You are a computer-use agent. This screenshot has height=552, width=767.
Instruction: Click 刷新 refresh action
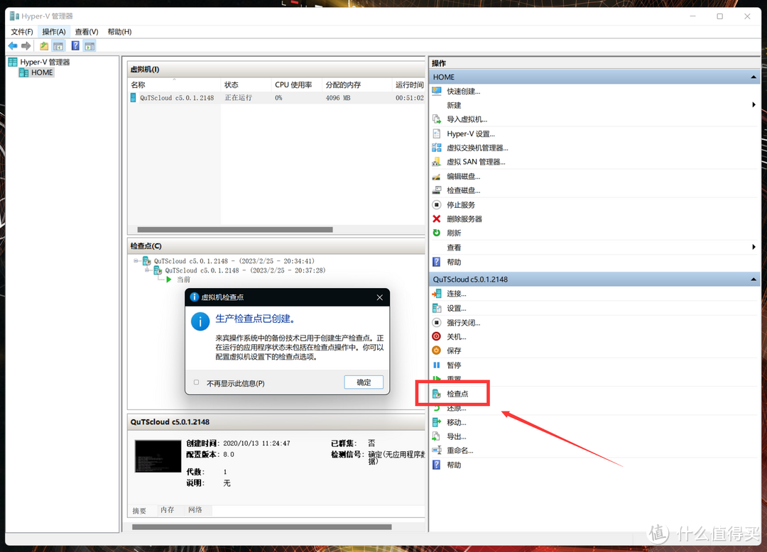pyautogui.click(x=453, y=233)
